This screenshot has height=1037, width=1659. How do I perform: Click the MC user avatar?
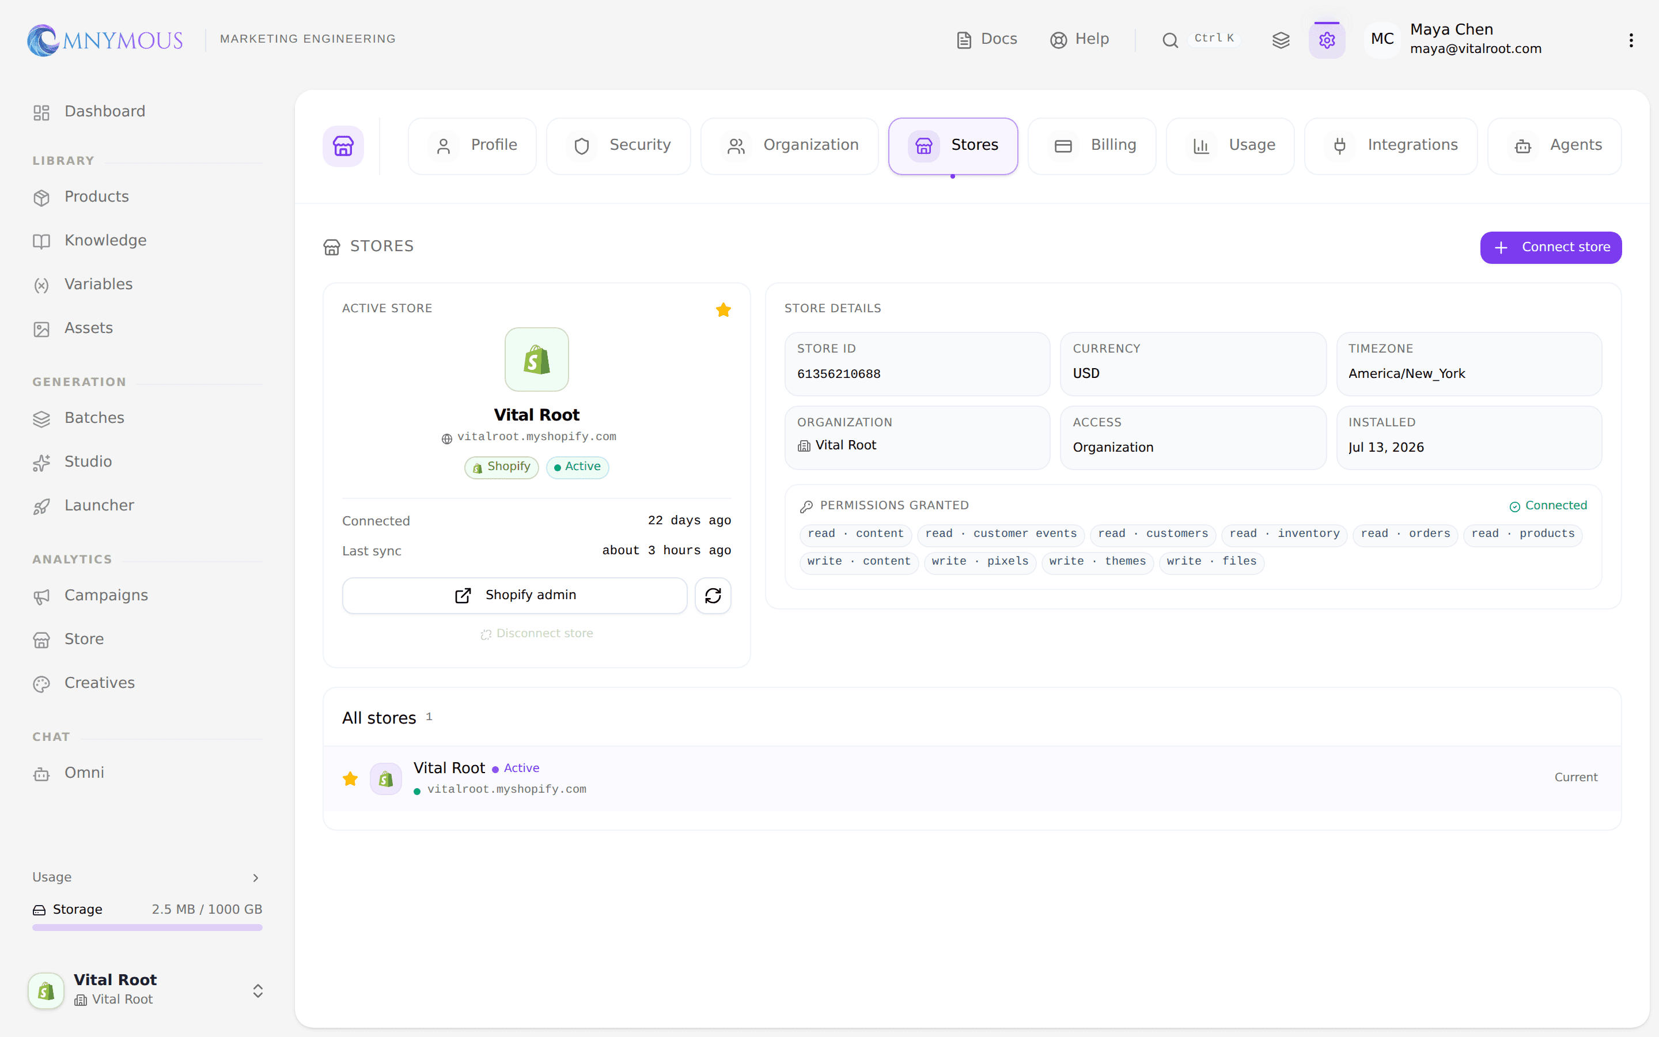click(x=1382, y=39)
